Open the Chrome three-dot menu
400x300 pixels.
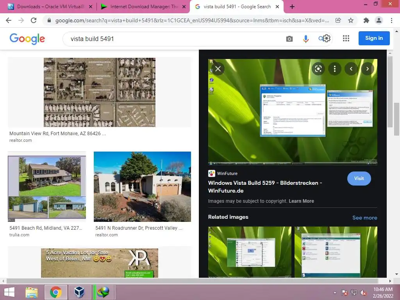[391, 20]
